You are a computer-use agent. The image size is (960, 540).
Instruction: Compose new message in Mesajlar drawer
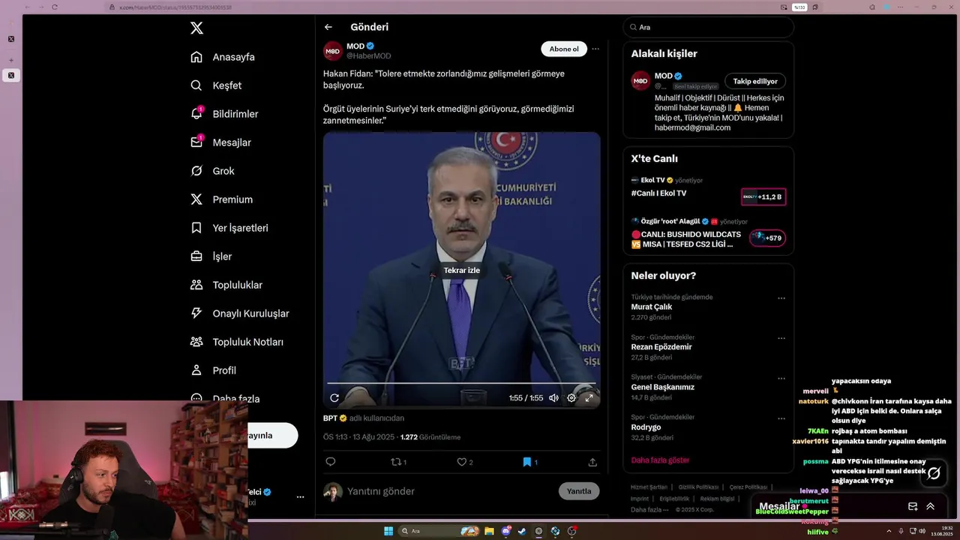click(913, 506)
